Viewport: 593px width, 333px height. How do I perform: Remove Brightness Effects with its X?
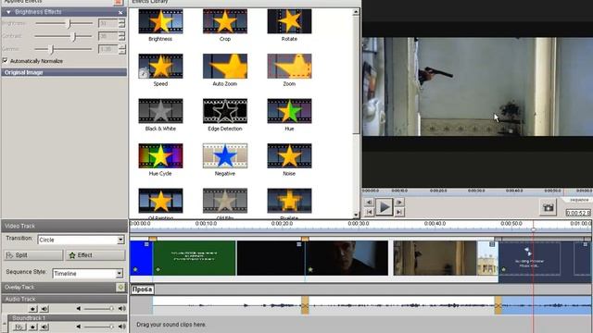(120, 12)
